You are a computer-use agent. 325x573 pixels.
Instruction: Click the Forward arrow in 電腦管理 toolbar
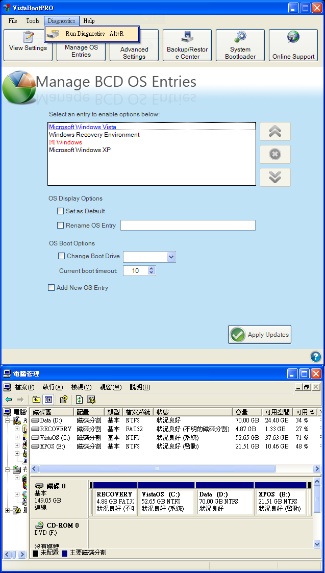point(20,400)
